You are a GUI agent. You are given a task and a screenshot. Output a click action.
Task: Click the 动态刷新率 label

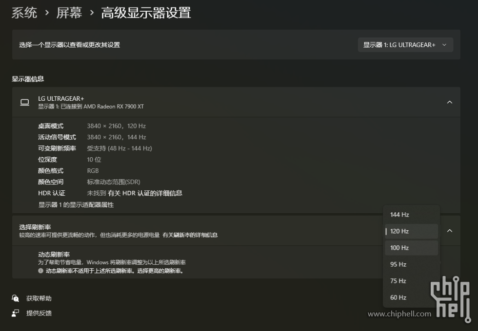click(x=54, y=254)
